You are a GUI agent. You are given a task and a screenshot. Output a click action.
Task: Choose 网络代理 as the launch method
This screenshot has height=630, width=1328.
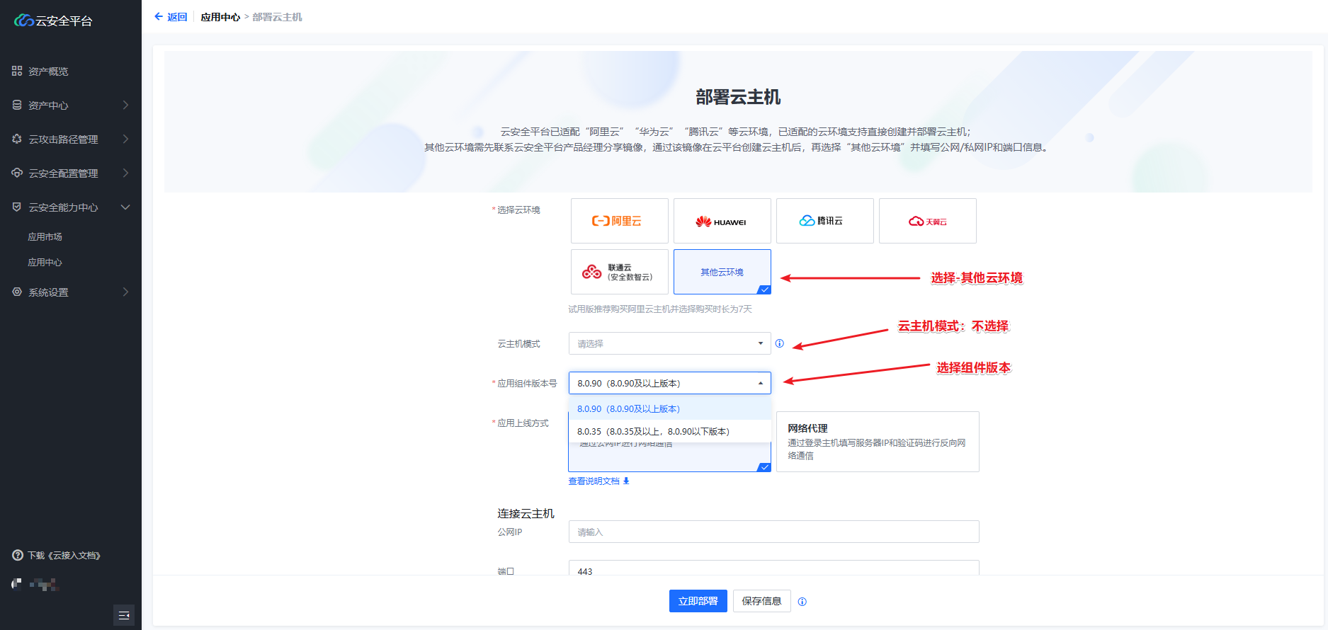tap(877, 442)
